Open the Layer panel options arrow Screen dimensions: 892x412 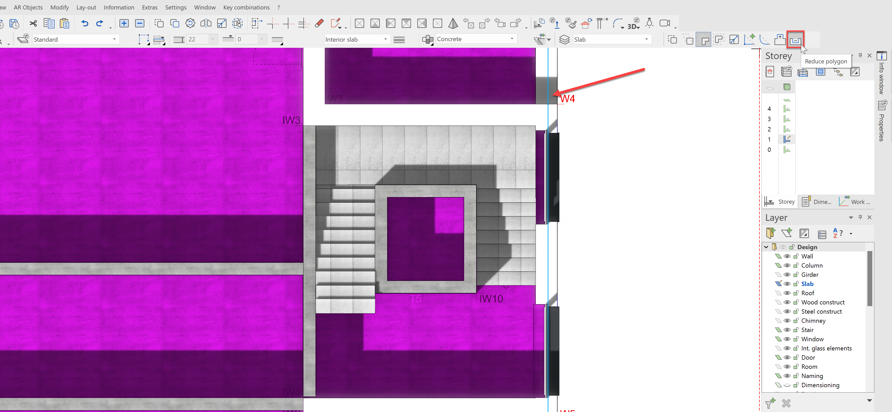coord(851,218)
